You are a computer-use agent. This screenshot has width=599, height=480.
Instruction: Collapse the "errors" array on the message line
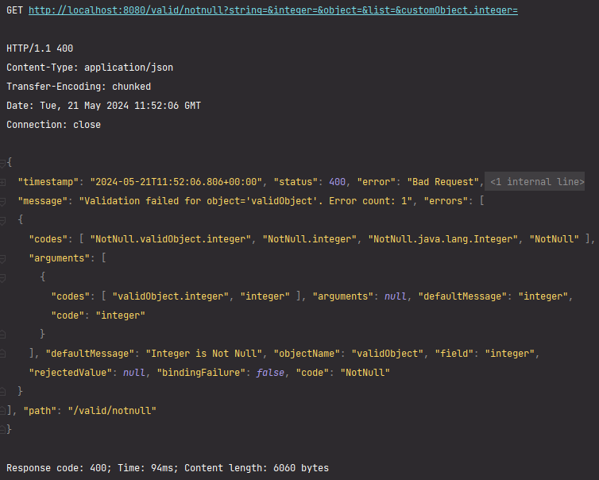2,201
